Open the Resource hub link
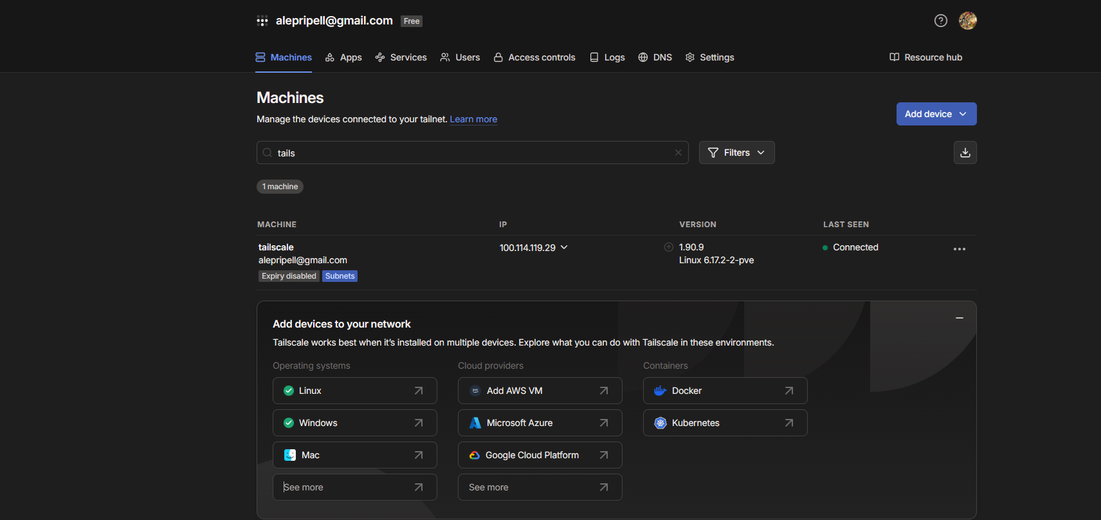This screenshot has width=1101, height=520. point(925,57)
